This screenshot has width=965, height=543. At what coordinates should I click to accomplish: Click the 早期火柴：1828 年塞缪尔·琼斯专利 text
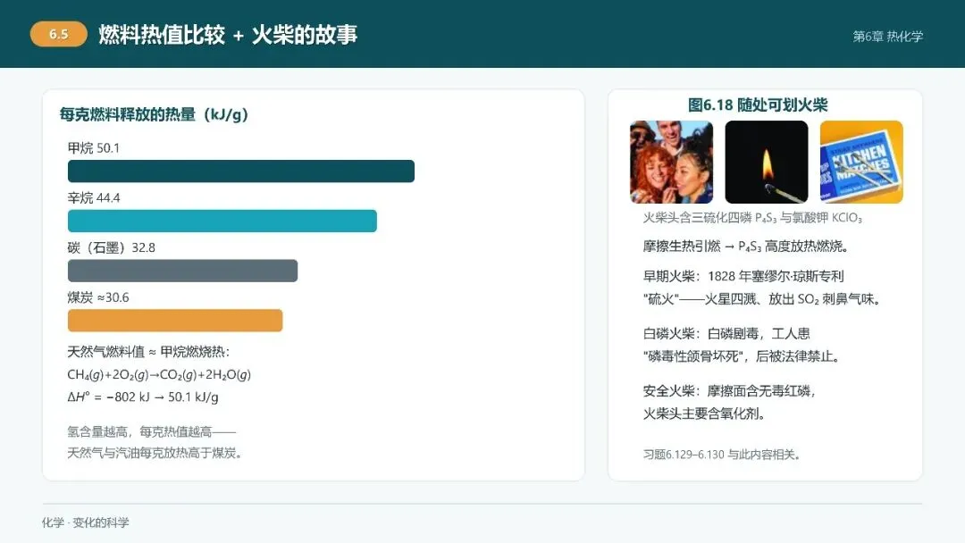pyautogui.click(x=743, y=276)
